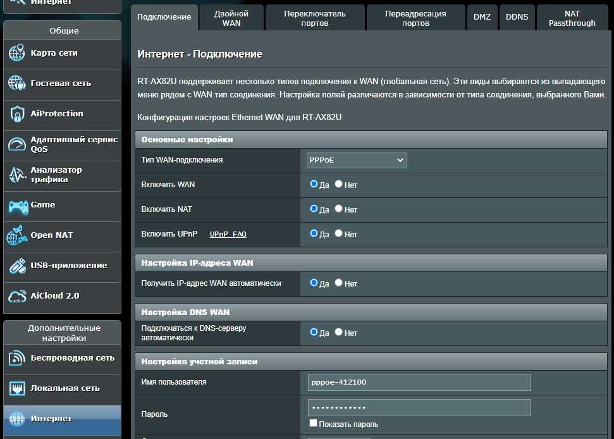
Task: Open the Гостевая сеть icon
Action: pos(17,83)
